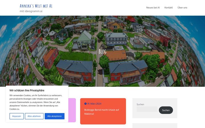
Task: Click the Blog heading on the hero image
Action: (102, 51)
